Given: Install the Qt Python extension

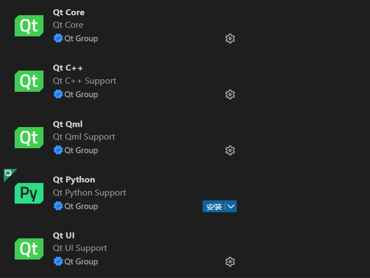Looking at the screenshot, I should pyautogui.click(x=214, y=206).
